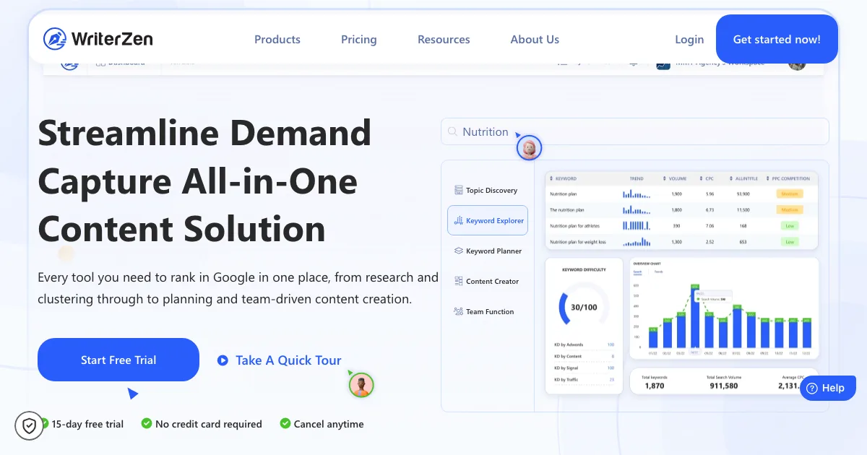
Task: Click the magnifier icon in Nutrition search
Action: point(452,132)
